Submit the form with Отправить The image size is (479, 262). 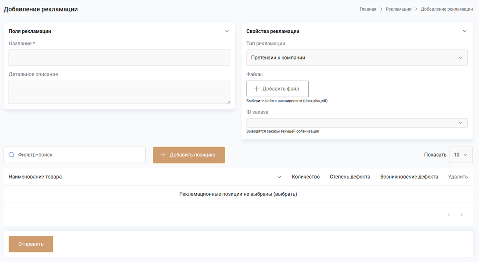click(x=31, y=244)
